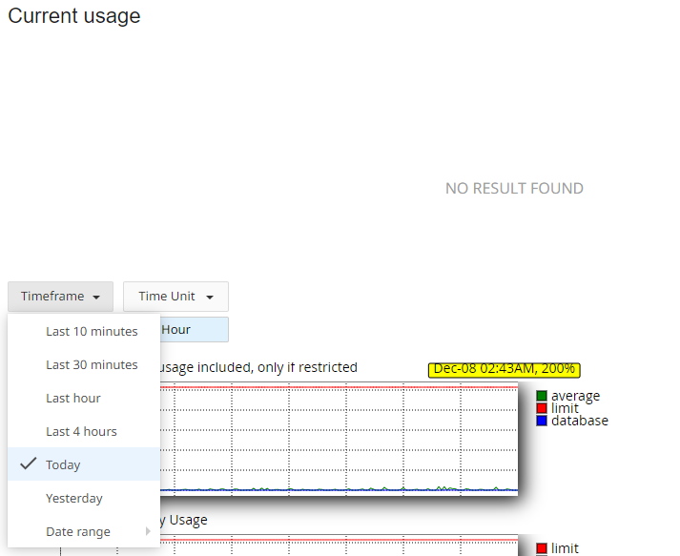This screenshot has width=680, height=556.
Task: Click the average legend label text
Action: coord(575,396)
